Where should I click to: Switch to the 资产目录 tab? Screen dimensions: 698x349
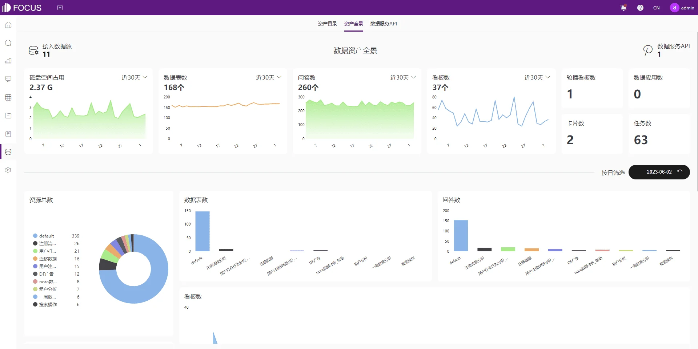point(327,23)
